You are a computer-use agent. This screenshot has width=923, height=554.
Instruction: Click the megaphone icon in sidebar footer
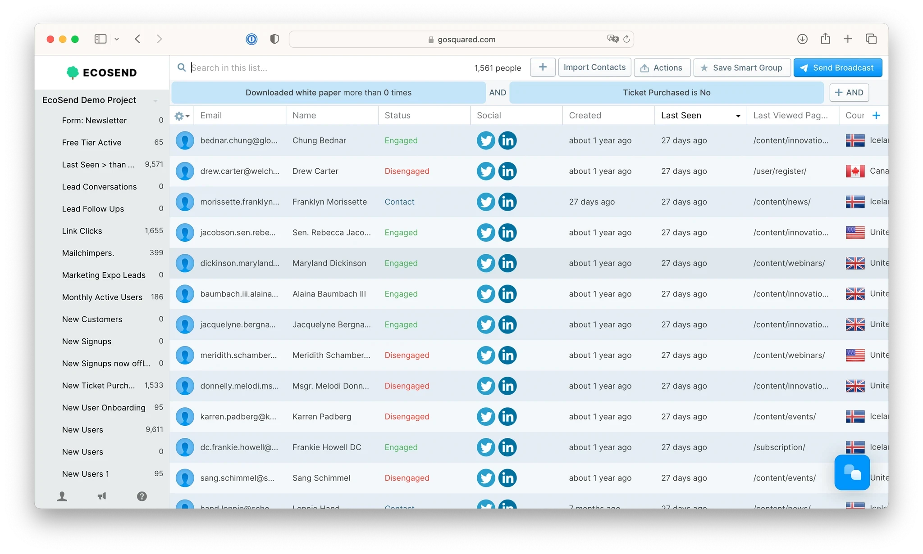102,496
